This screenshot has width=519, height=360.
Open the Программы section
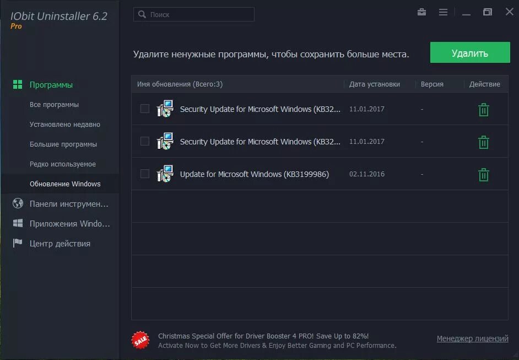51,85
